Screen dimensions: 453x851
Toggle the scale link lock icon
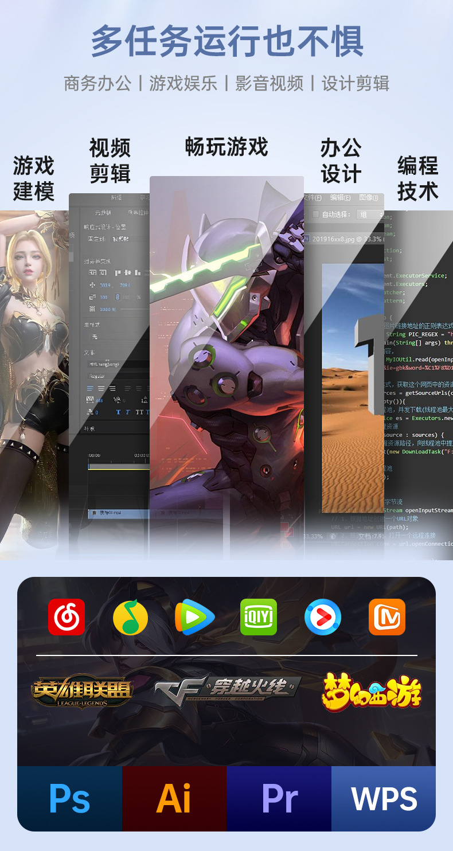pos(118,297)
